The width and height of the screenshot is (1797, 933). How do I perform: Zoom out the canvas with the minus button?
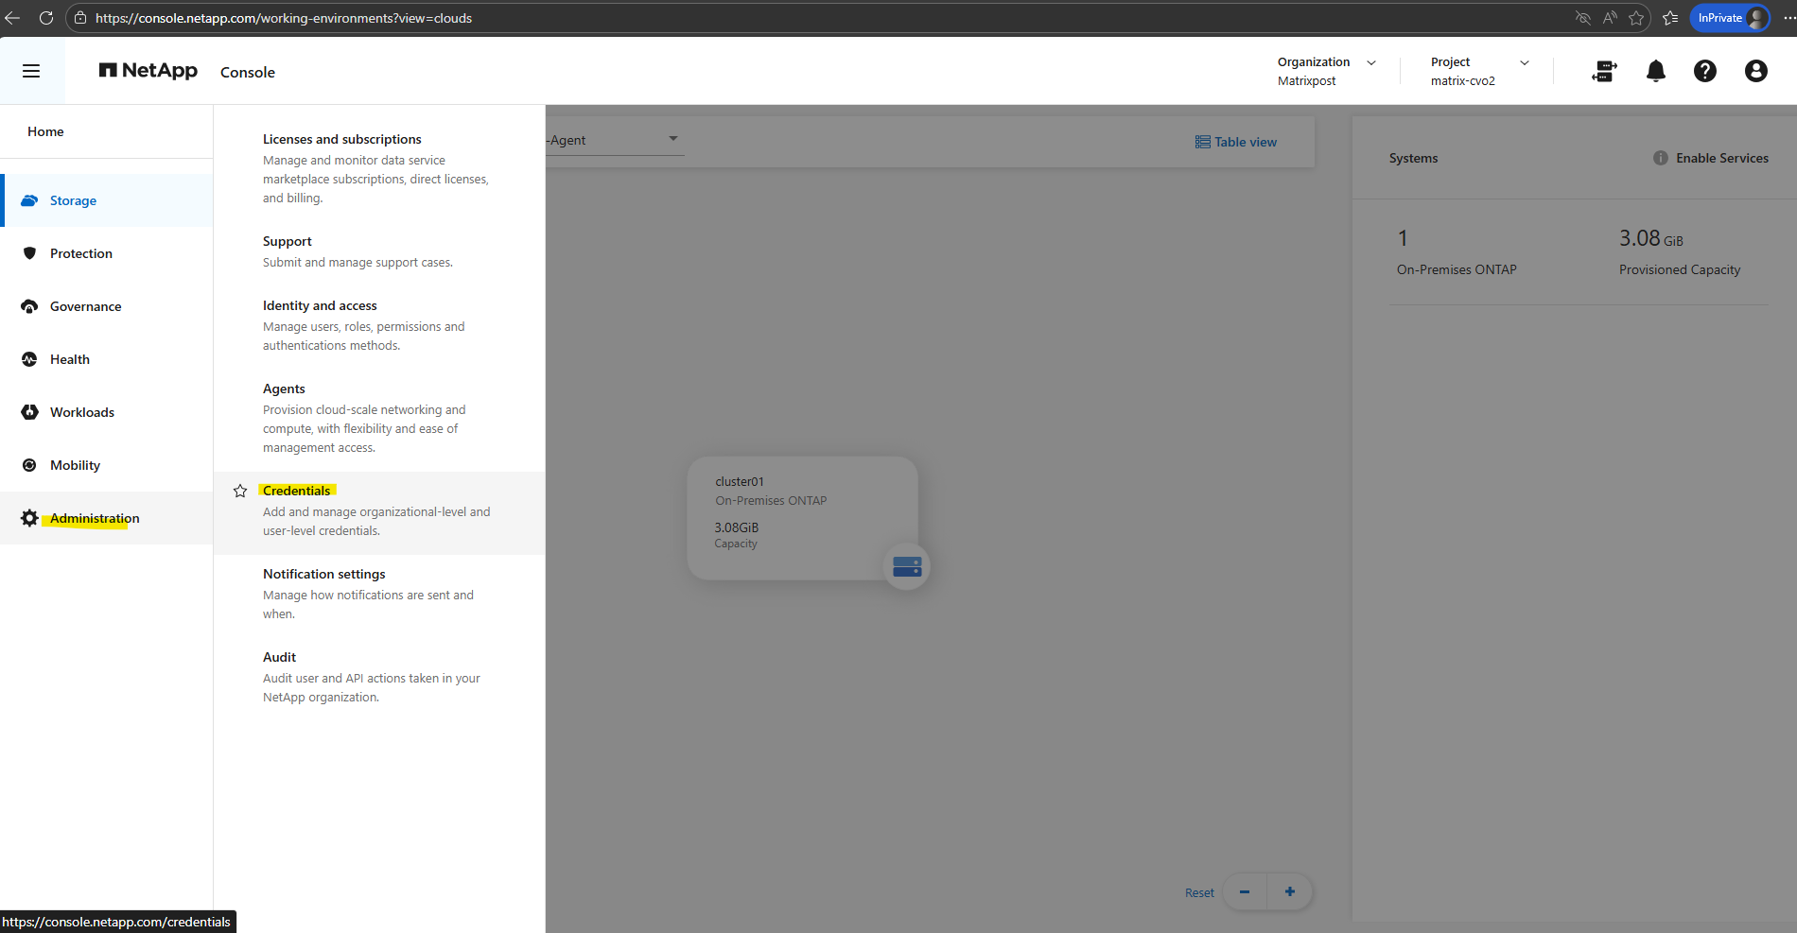click(1245, 891)
